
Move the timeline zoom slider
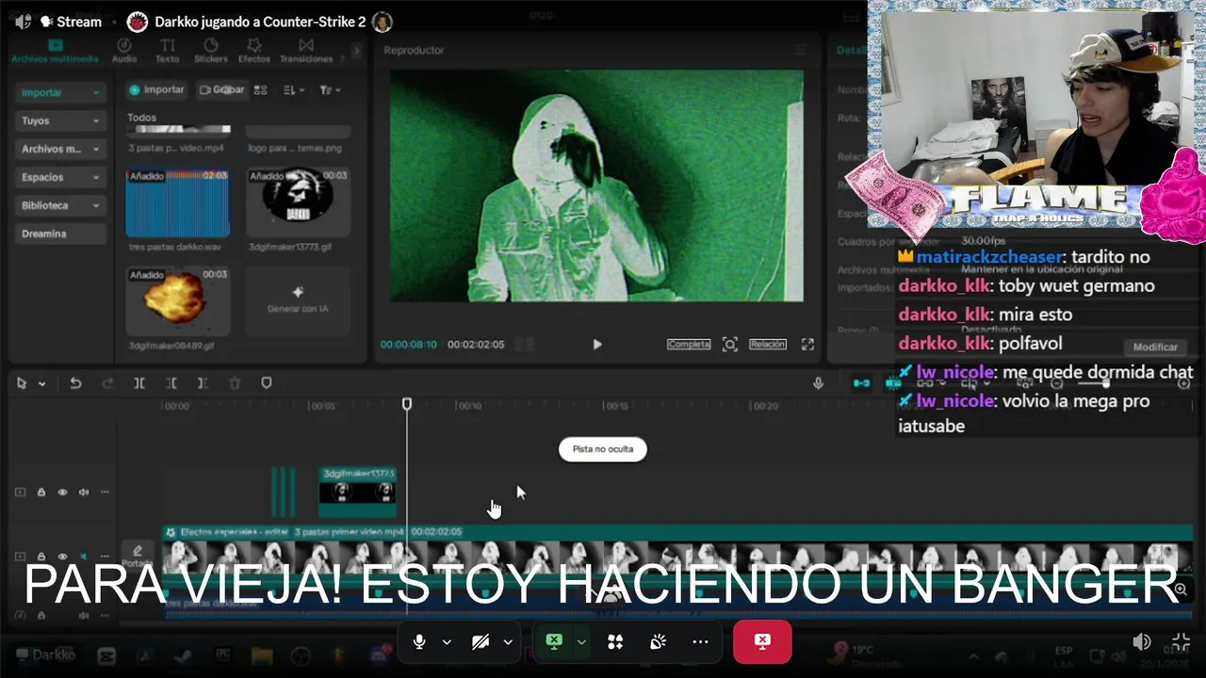tap(1106, 383)
